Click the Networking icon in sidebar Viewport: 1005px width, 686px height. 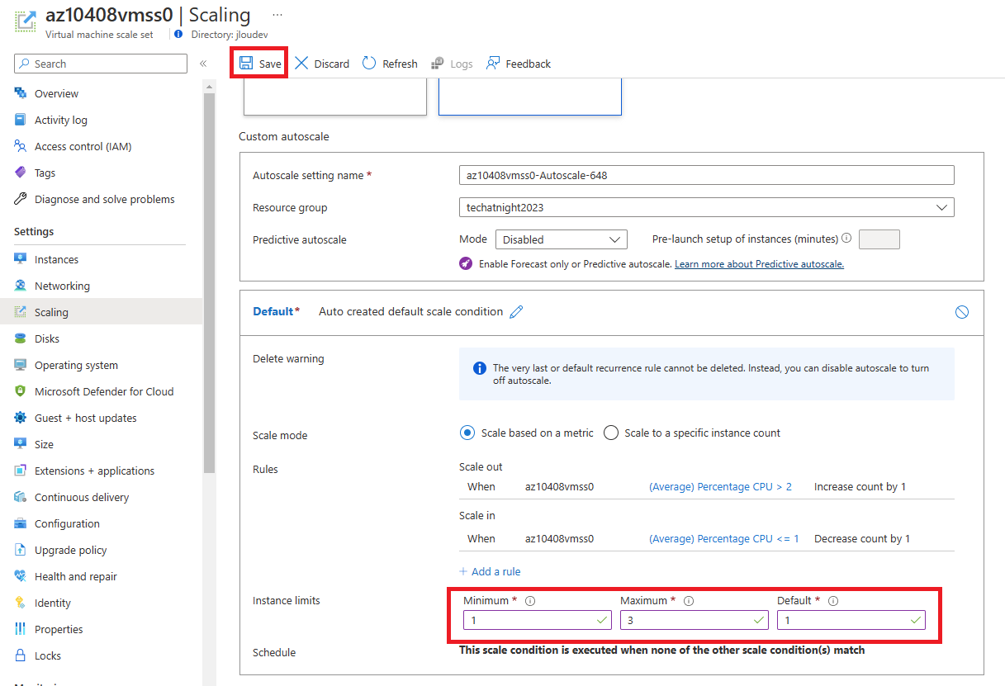[x=21, y=286]
